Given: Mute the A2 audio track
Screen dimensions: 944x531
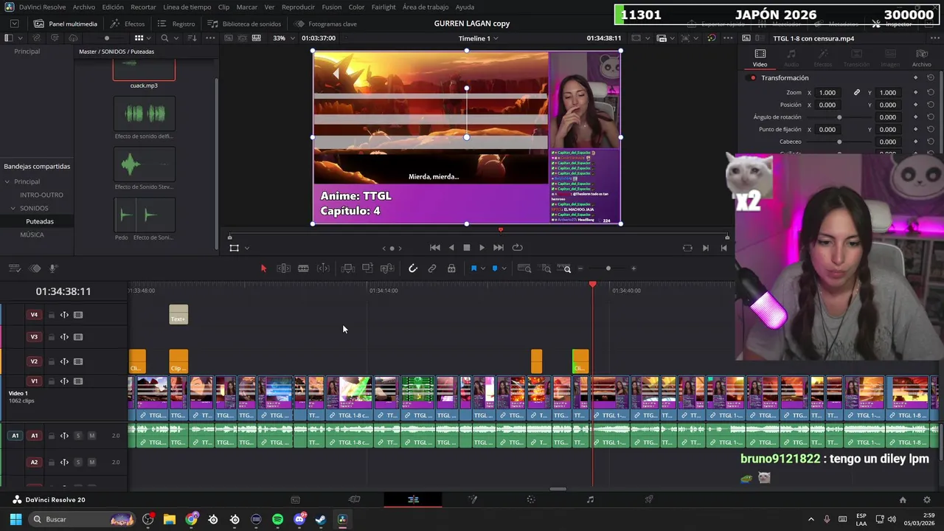Looking at the screenshot, I should (x=91, y=462).
